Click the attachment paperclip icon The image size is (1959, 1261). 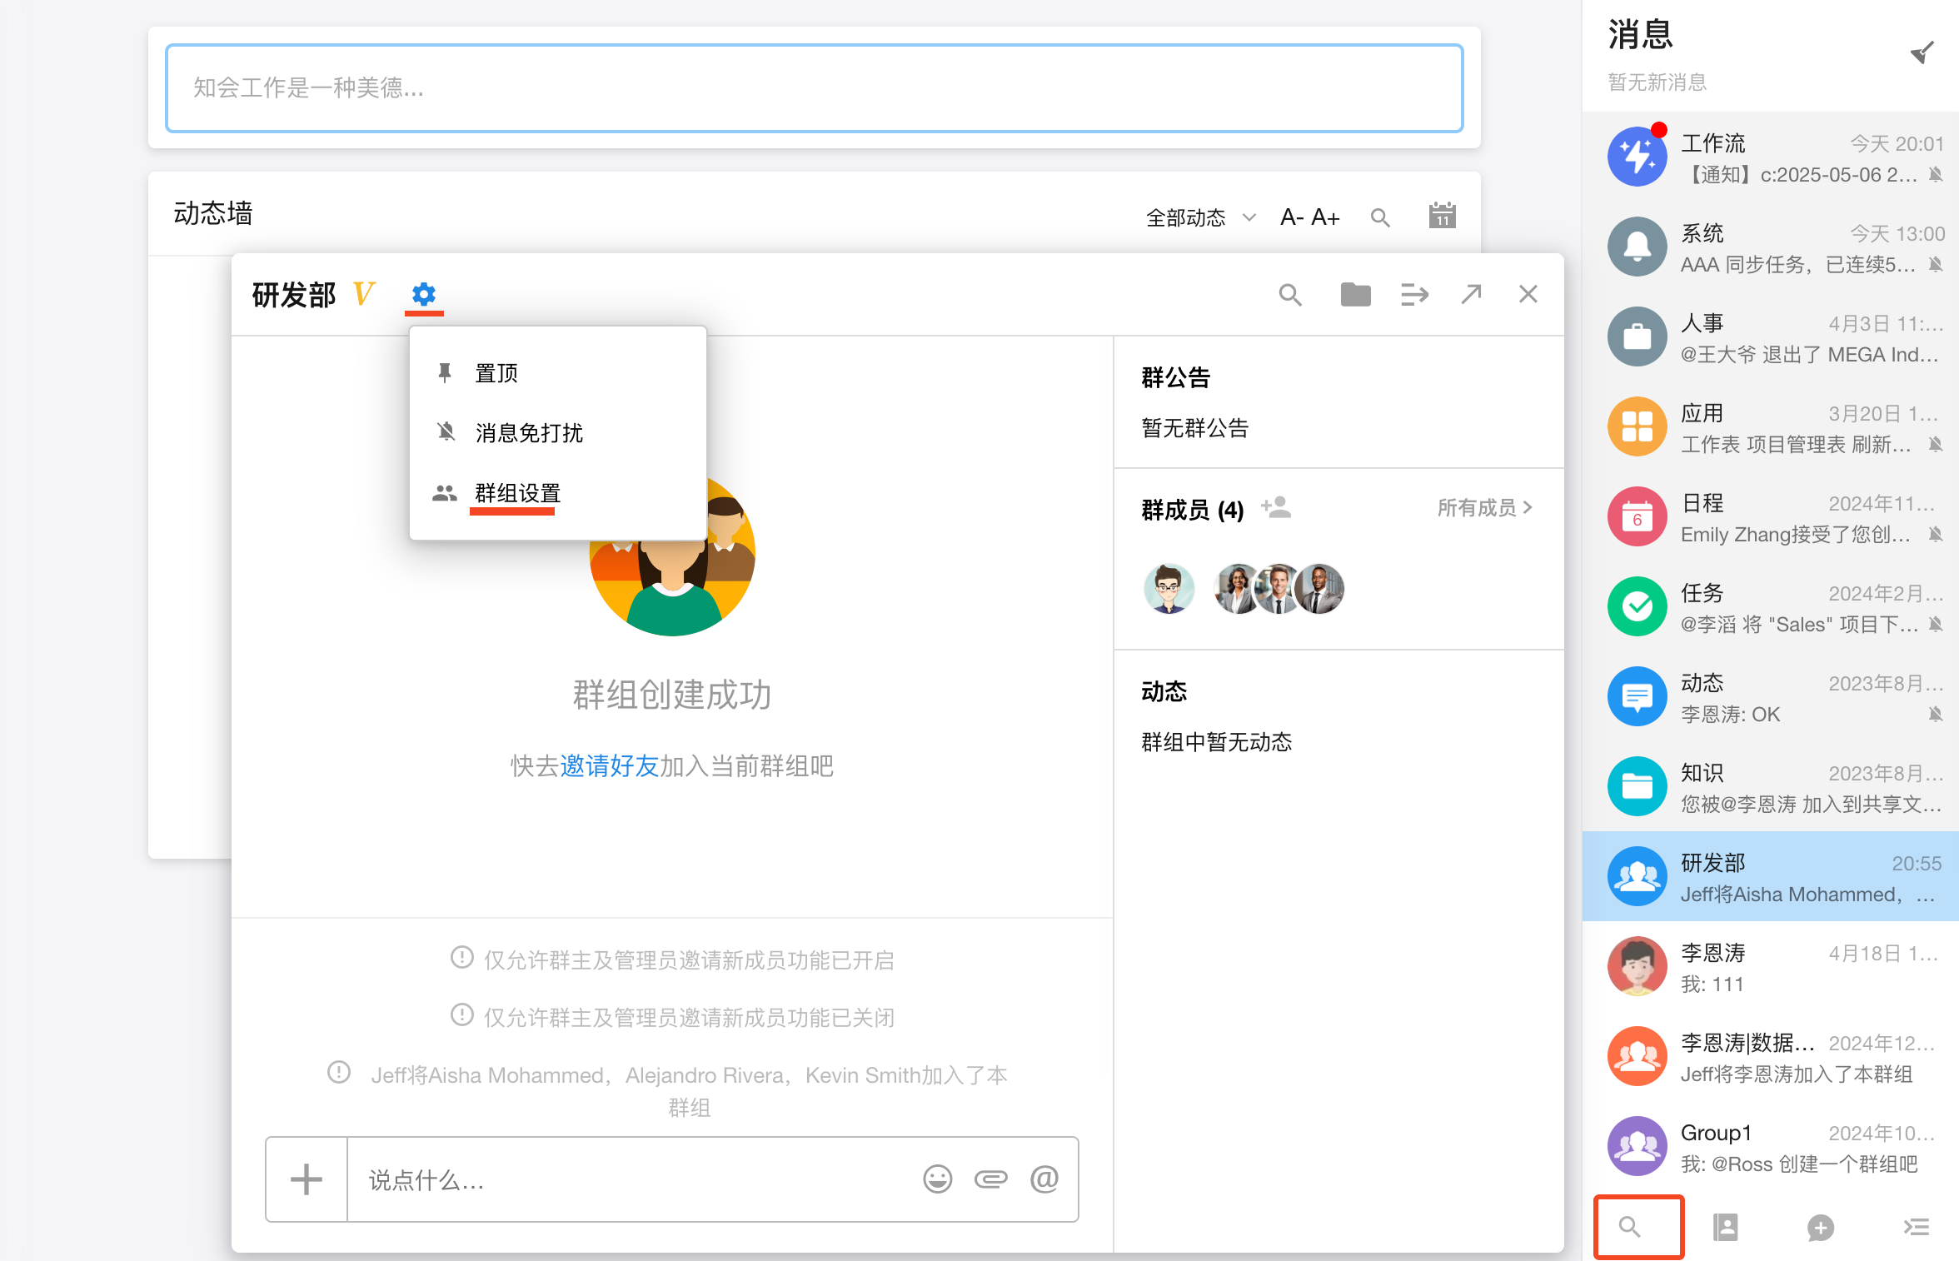click(990, 1179)
